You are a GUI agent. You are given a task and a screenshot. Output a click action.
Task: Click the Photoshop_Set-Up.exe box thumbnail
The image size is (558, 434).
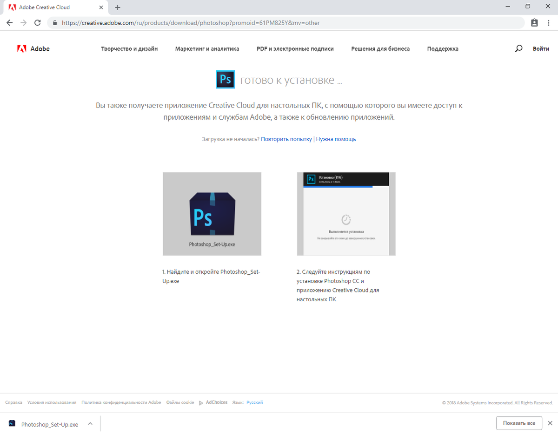coord(212,214)
